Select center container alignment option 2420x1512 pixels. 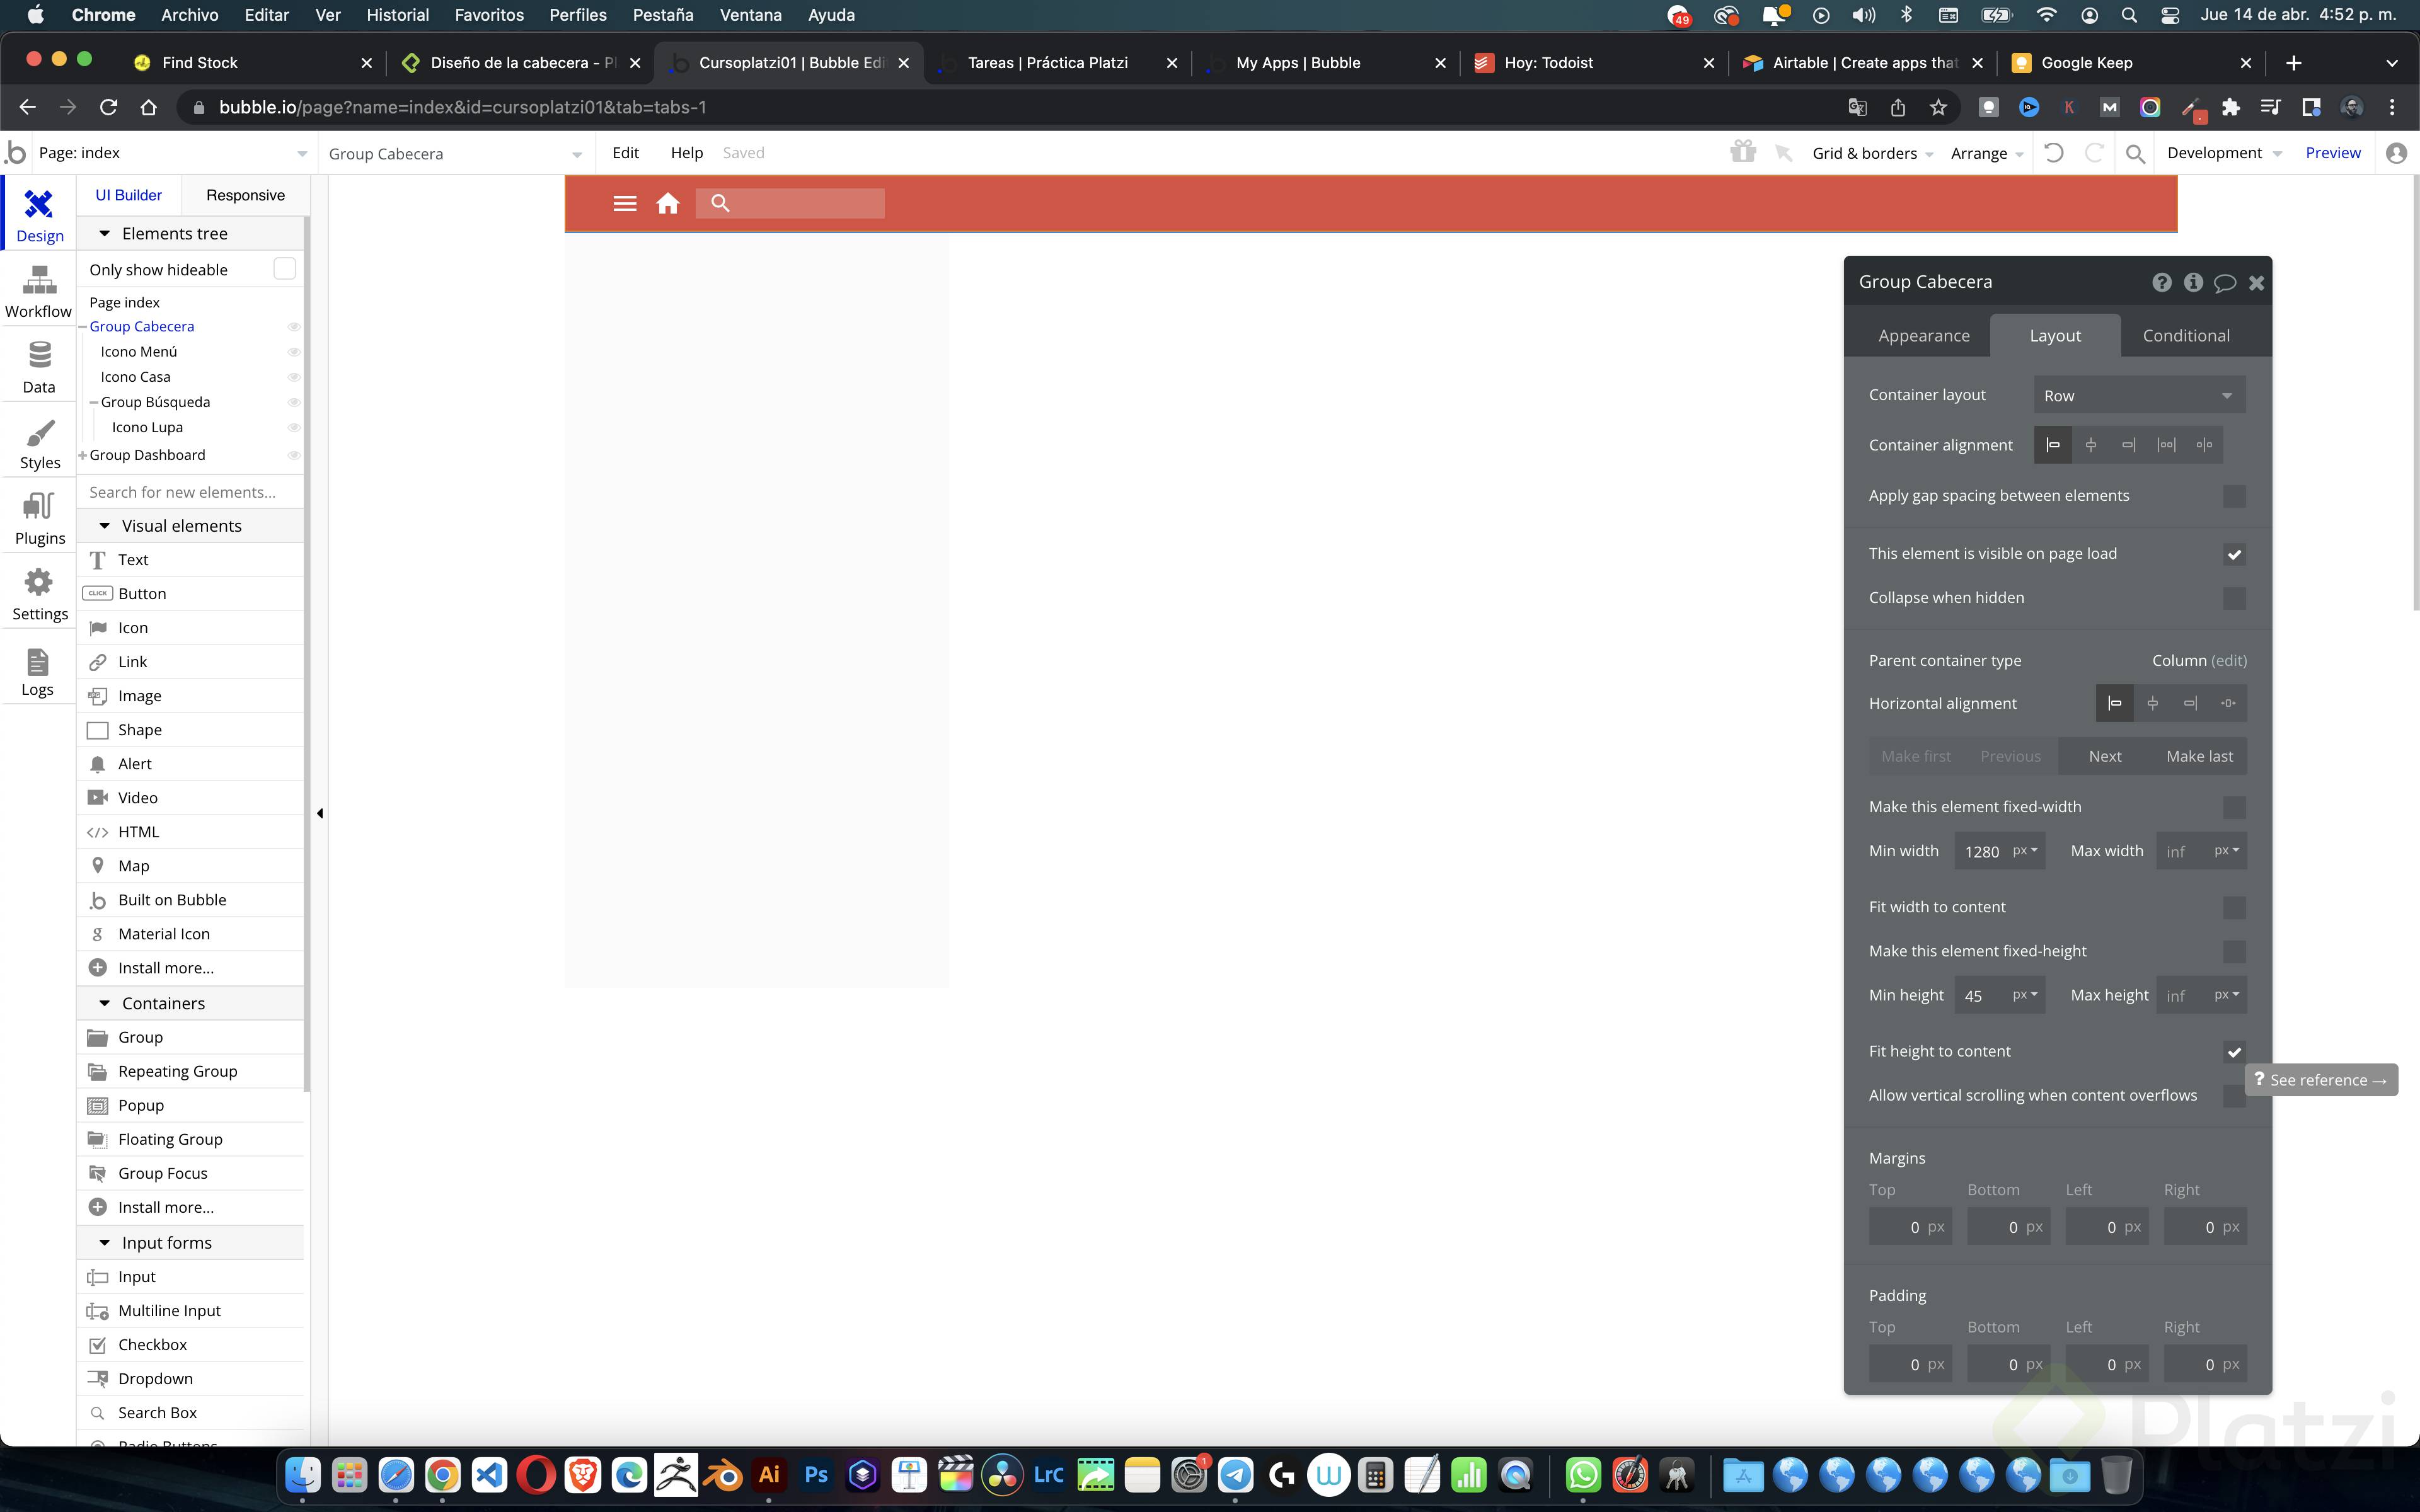(x=2092, y=444)
